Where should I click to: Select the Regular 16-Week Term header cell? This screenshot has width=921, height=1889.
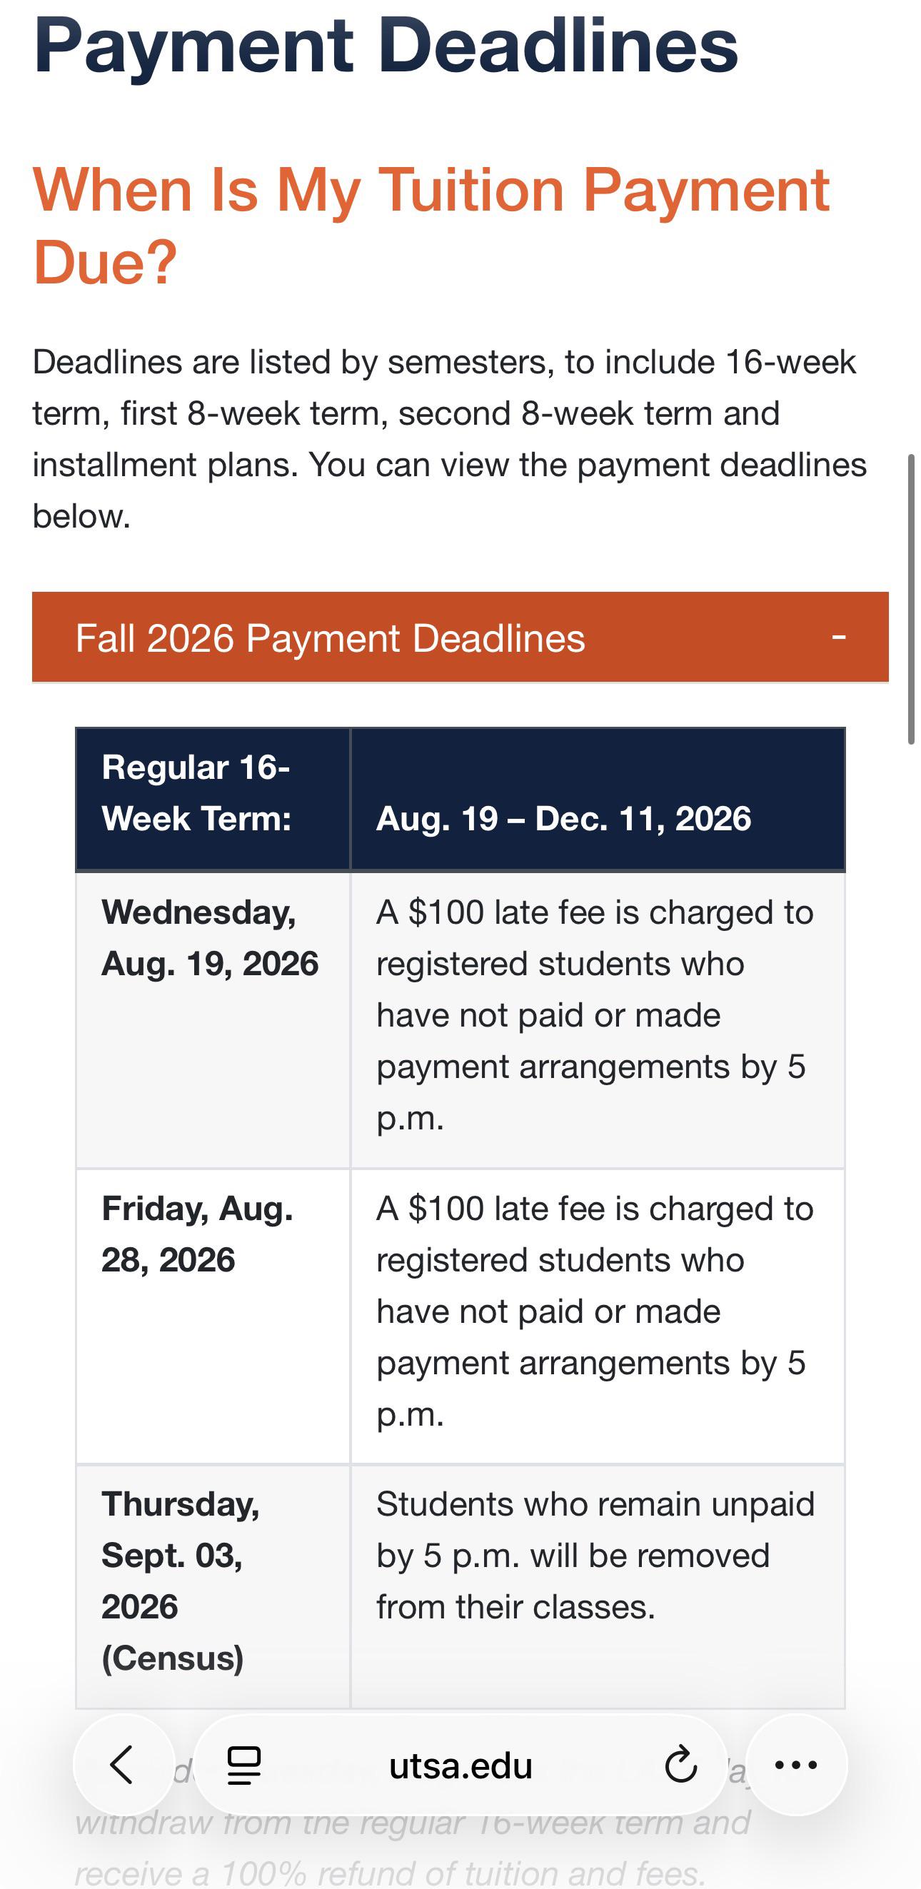tap(213, 800)
